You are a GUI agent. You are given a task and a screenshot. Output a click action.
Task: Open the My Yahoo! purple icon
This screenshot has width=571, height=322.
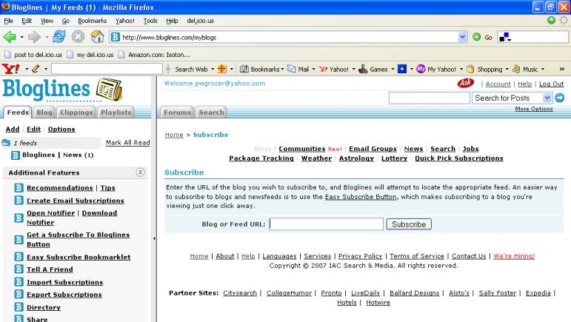coord(421,69)
